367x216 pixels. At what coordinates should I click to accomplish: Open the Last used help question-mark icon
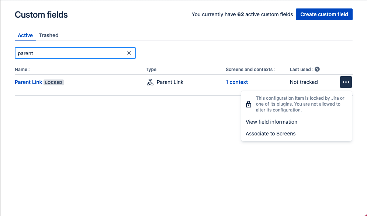click(x=317, y=69)
